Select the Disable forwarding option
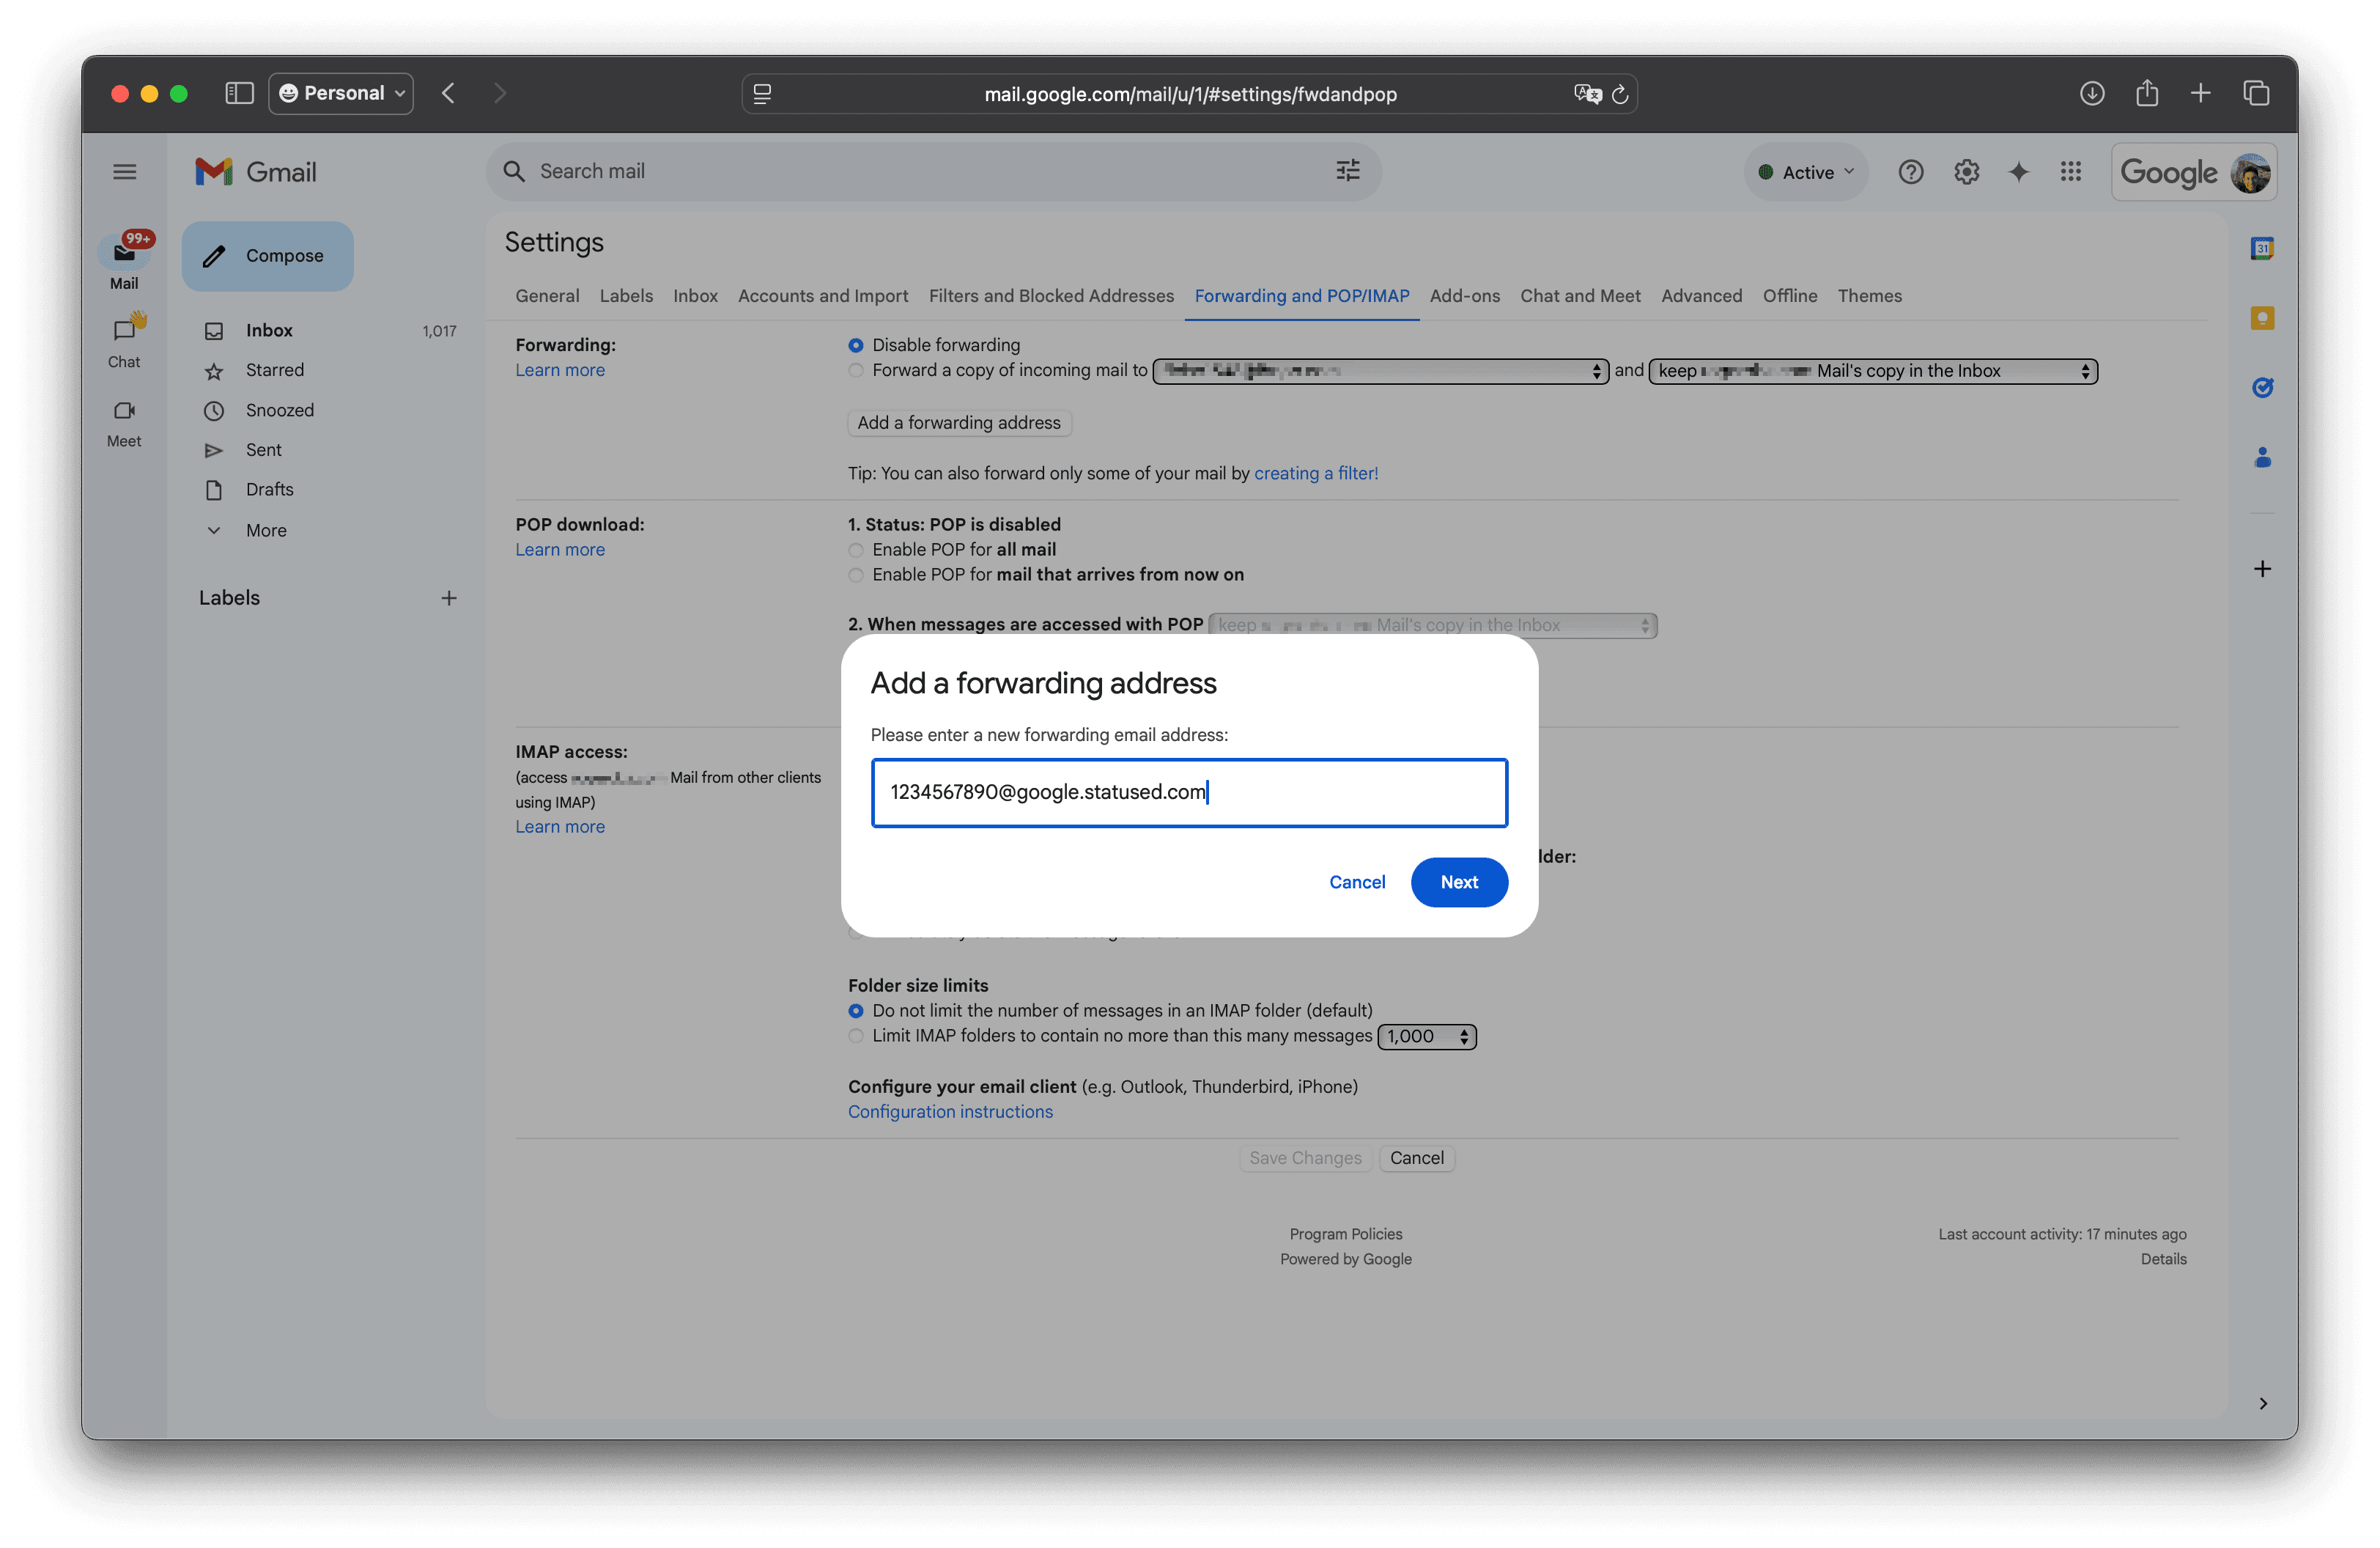Image resolution: width=2380 pixels, height=1548 pixels. (x=856, y=345)
